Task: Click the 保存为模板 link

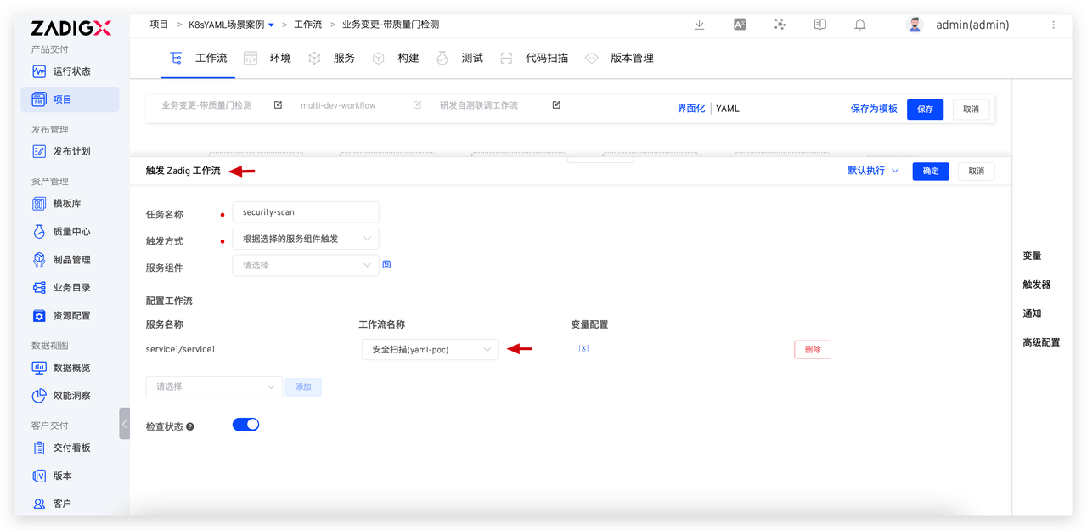Action: [874, 109]
